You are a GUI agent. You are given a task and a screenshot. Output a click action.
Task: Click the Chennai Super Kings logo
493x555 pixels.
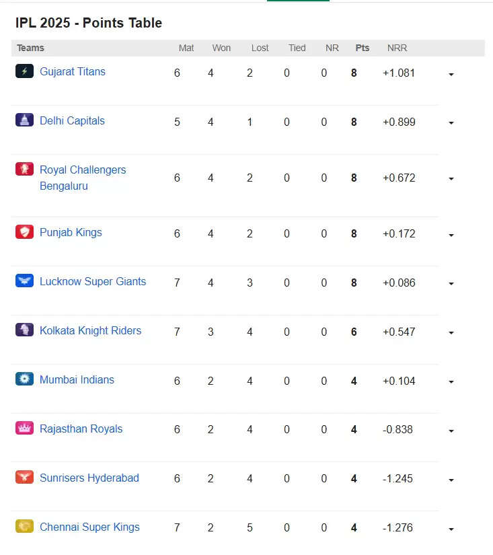[x=24, y=526]
